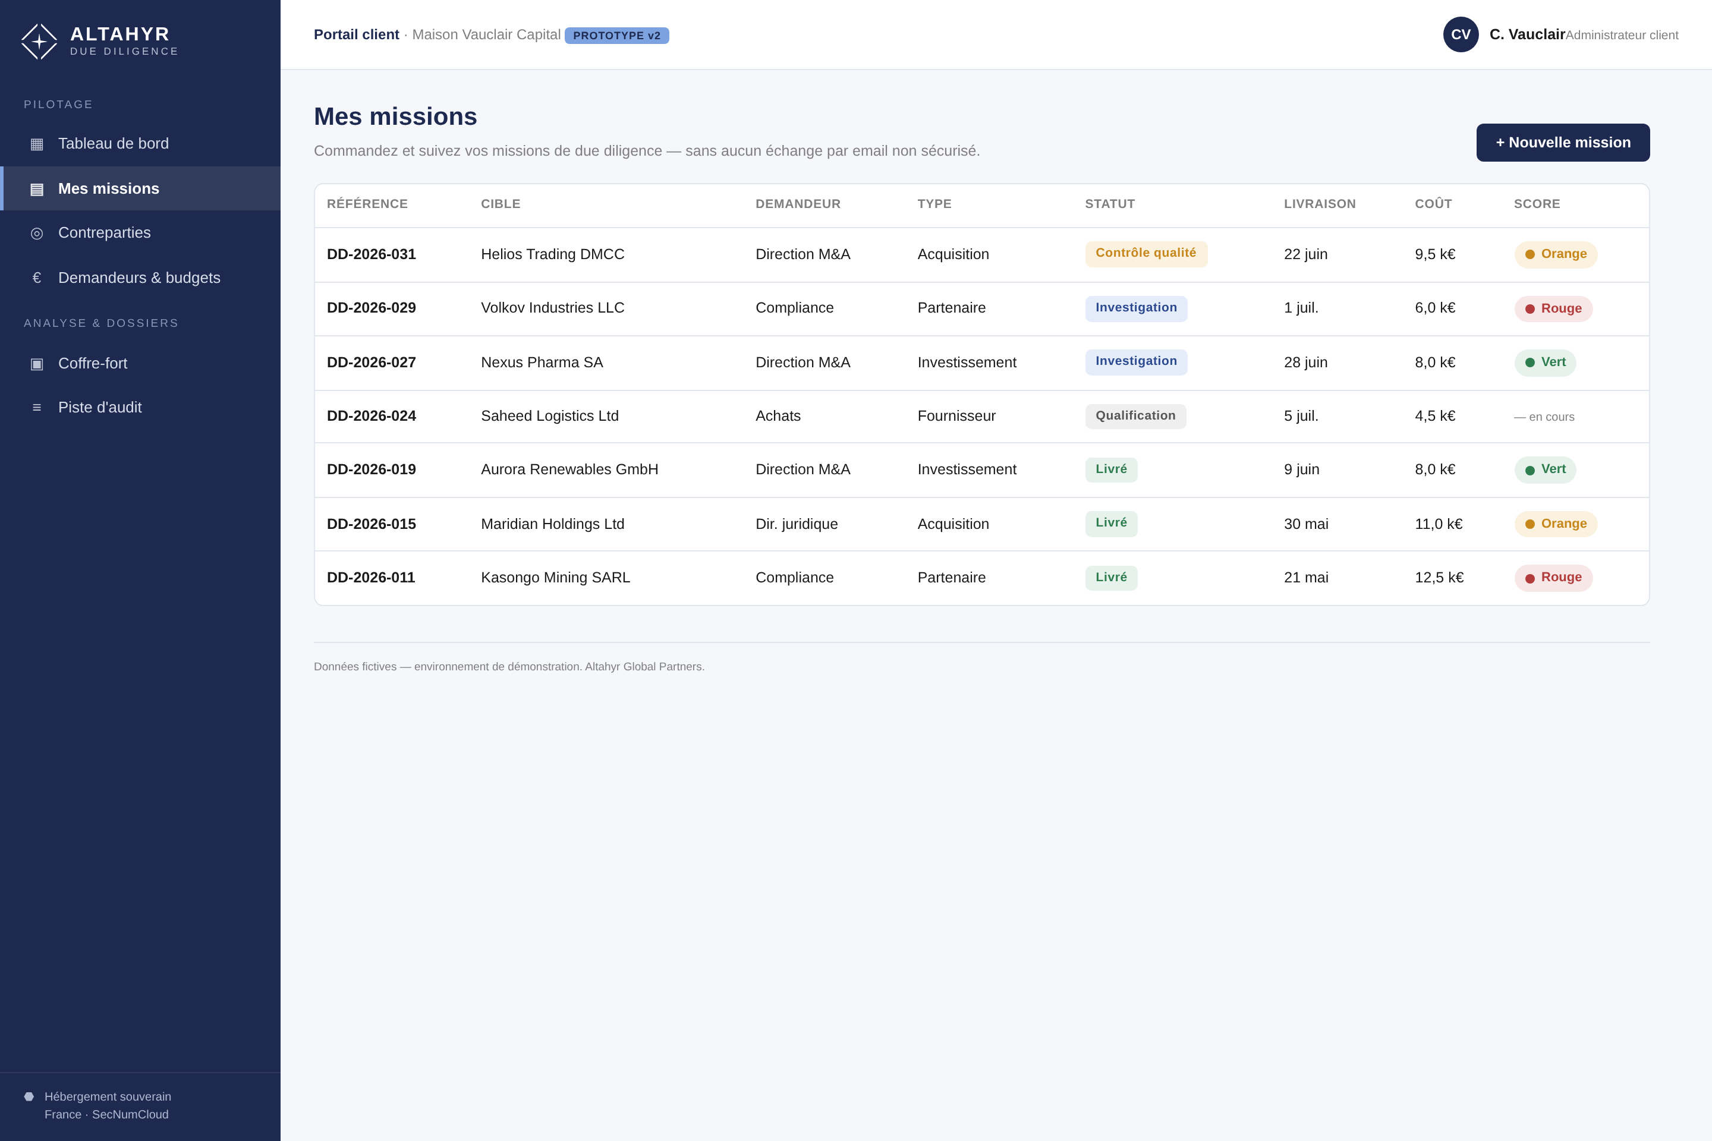Click the euro icon beside Demandeurs & budgets
The image size is (1712, 1141).
(36, 278)
